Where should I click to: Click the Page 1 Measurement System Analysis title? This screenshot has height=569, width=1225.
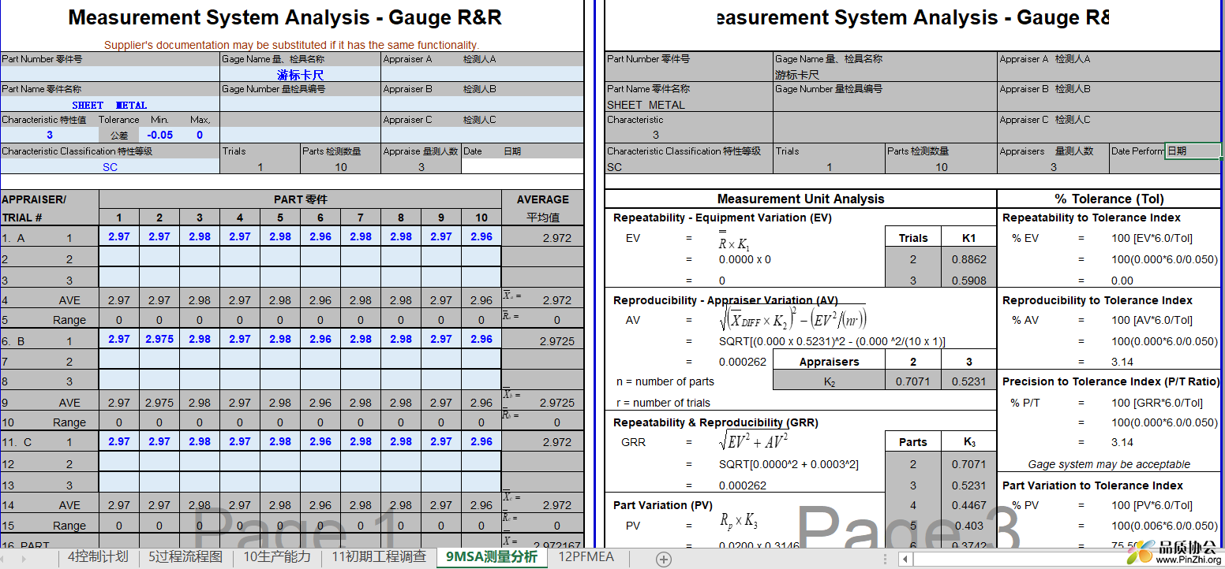(285, 17)
